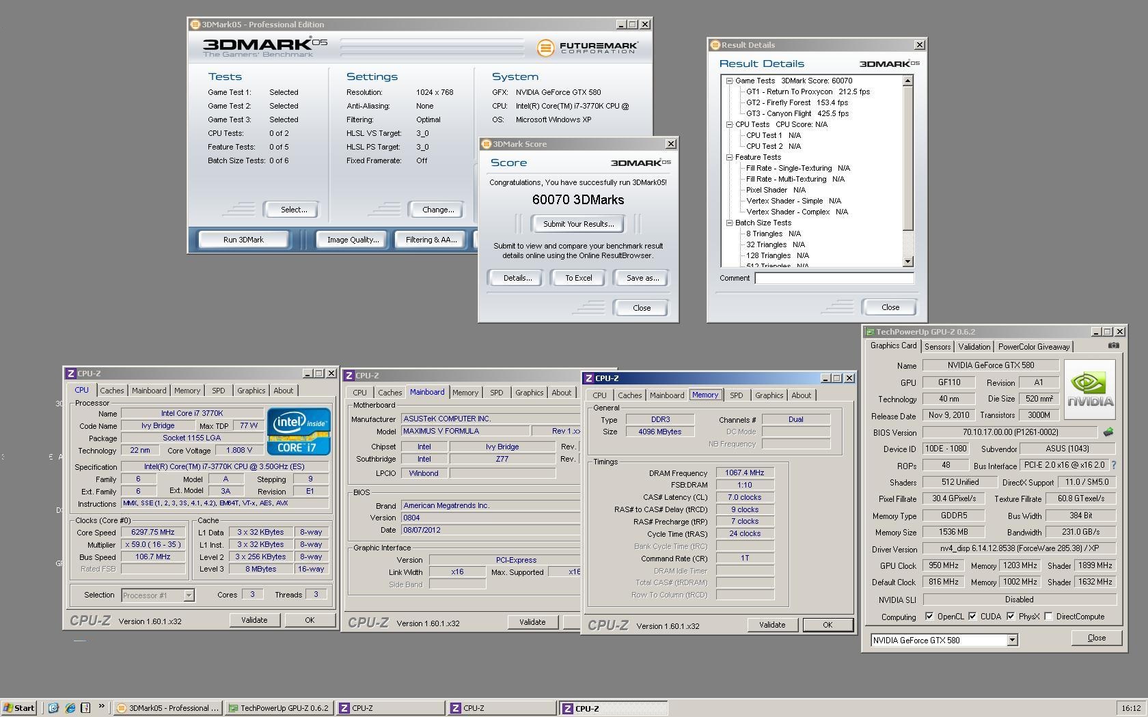Open Memory tab in CPU-Z CPU window

(x=187, y=391)
